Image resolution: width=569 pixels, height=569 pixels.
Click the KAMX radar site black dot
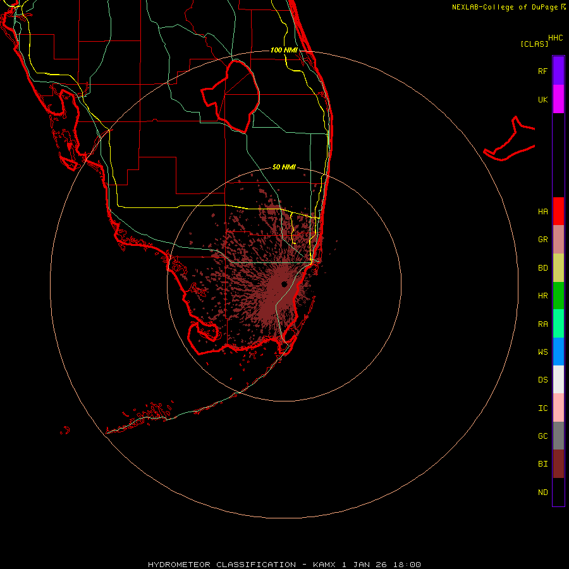point(284,284)
